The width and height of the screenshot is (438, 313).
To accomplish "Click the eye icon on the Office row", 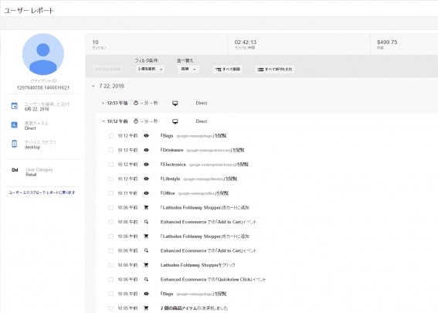I will 146,193.
